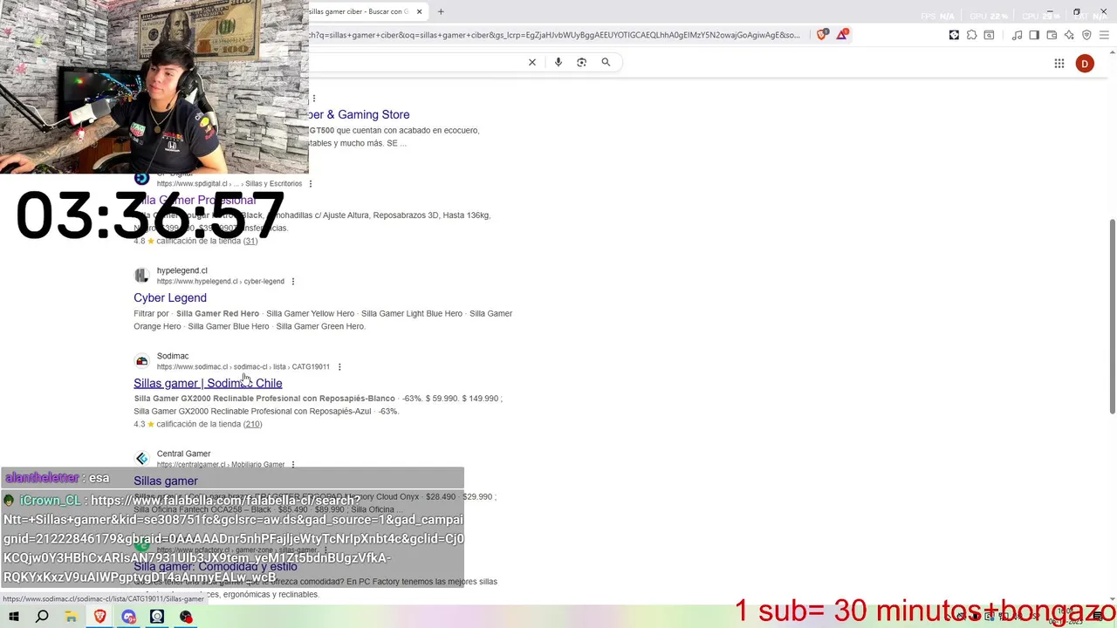Click the page vertical scrollbar thumb

point(1112,316)
